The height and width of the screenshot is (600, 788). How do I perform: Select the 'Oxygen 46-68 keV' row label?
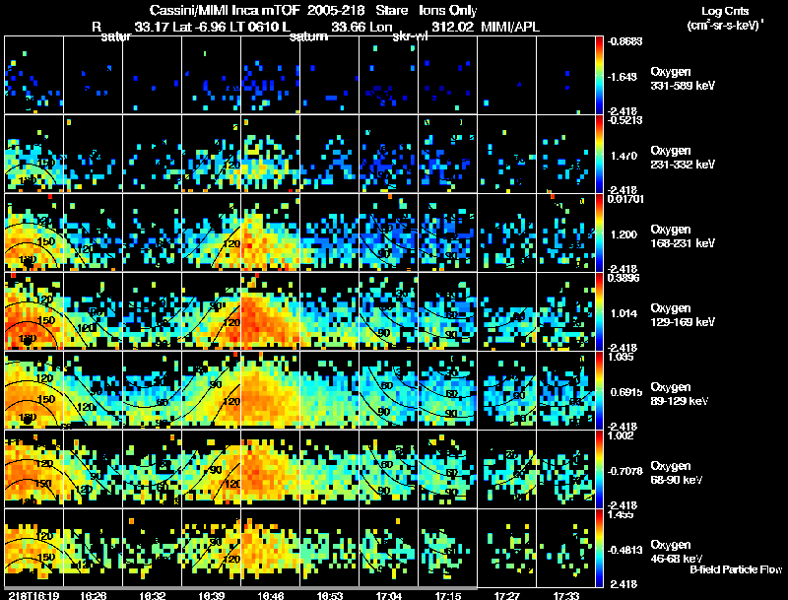pyautogui.click(x=677, y=552)
